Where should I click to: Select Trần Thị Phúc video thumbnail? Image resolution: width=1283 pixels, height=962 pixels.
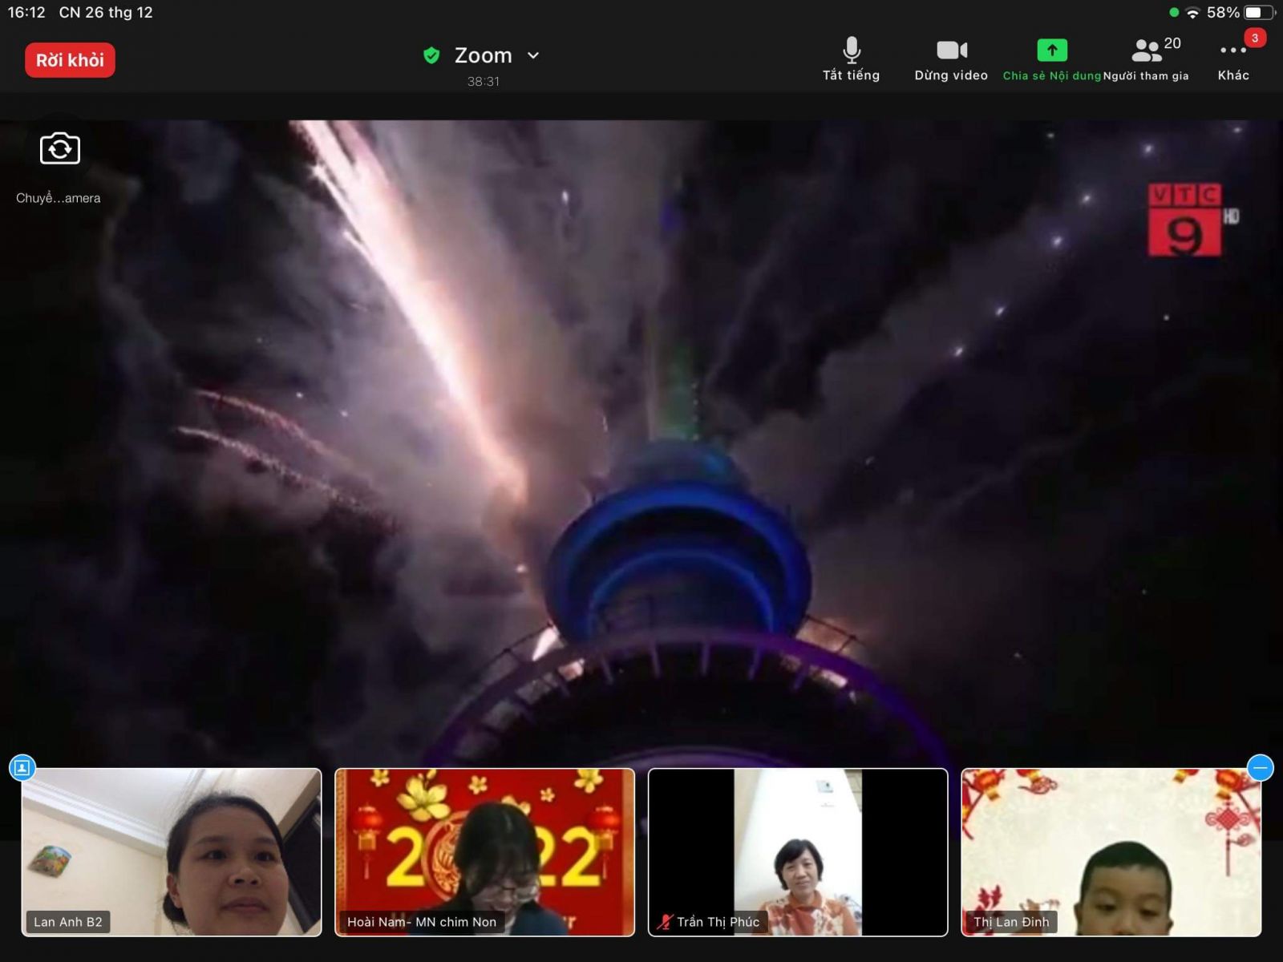797,851
